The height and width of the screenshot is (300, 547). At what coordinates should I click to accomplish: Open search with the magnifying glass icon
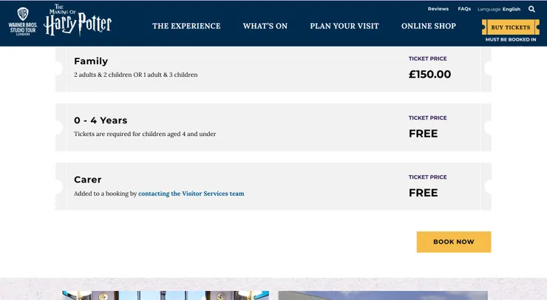pyautogui.click(x=531, y=10)
